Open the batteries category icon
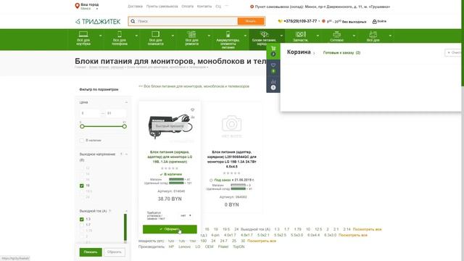Screen dimensions: 464x261 [228, 34]
